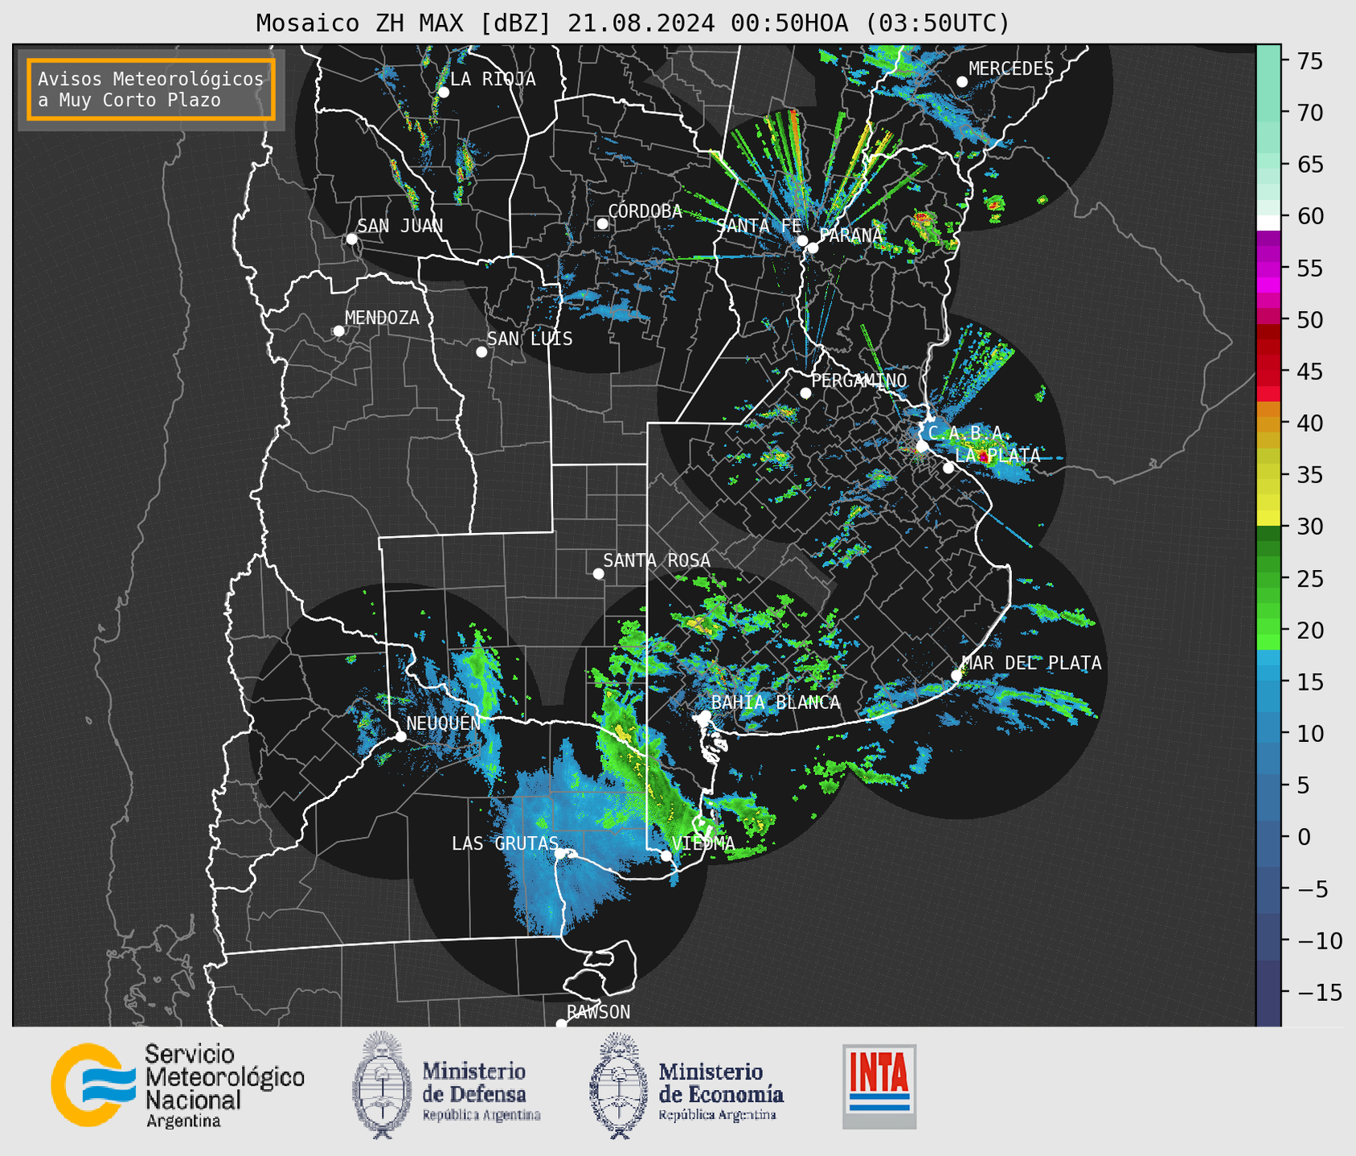Click the C.A.B.A. city marker dot
The width and height of the screenshot is (1356, 1156).
pos(922,446)
